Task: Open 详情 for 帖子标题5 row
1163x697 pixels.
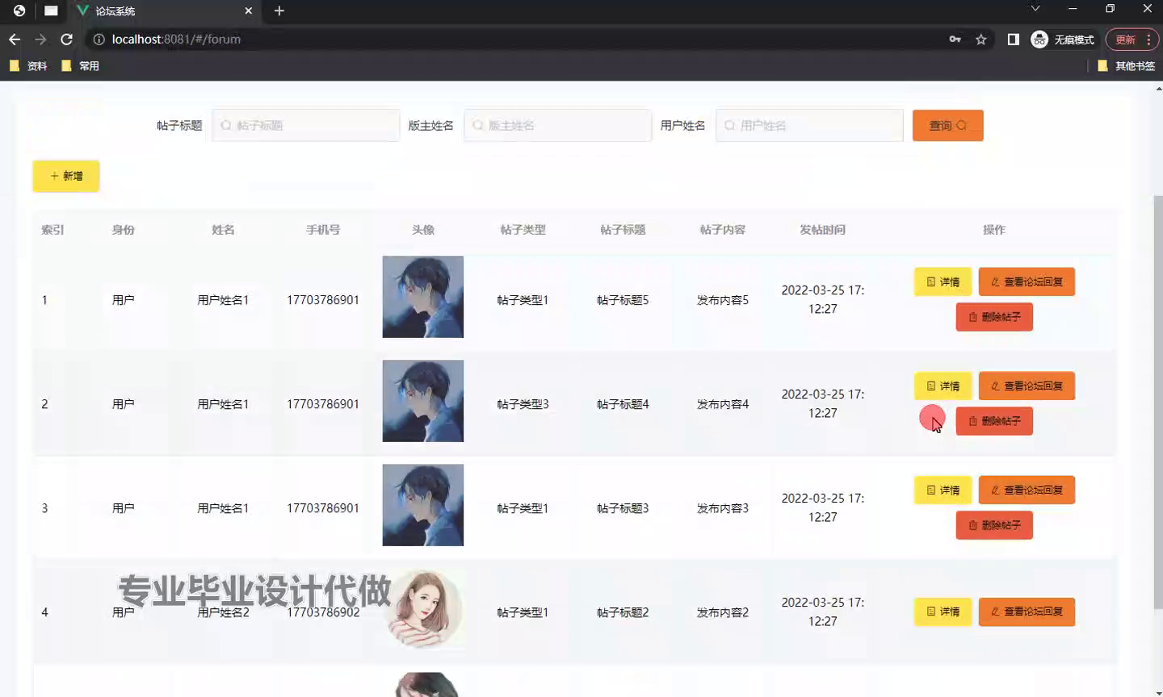Action: [943, 282]
